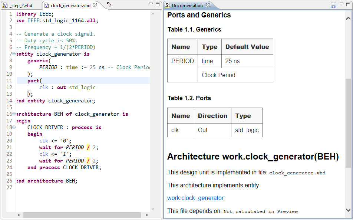Click the 'Ports and Generics' heading
Image resolution: width=353 pixels, height=220 pixels.
(199, 15)
